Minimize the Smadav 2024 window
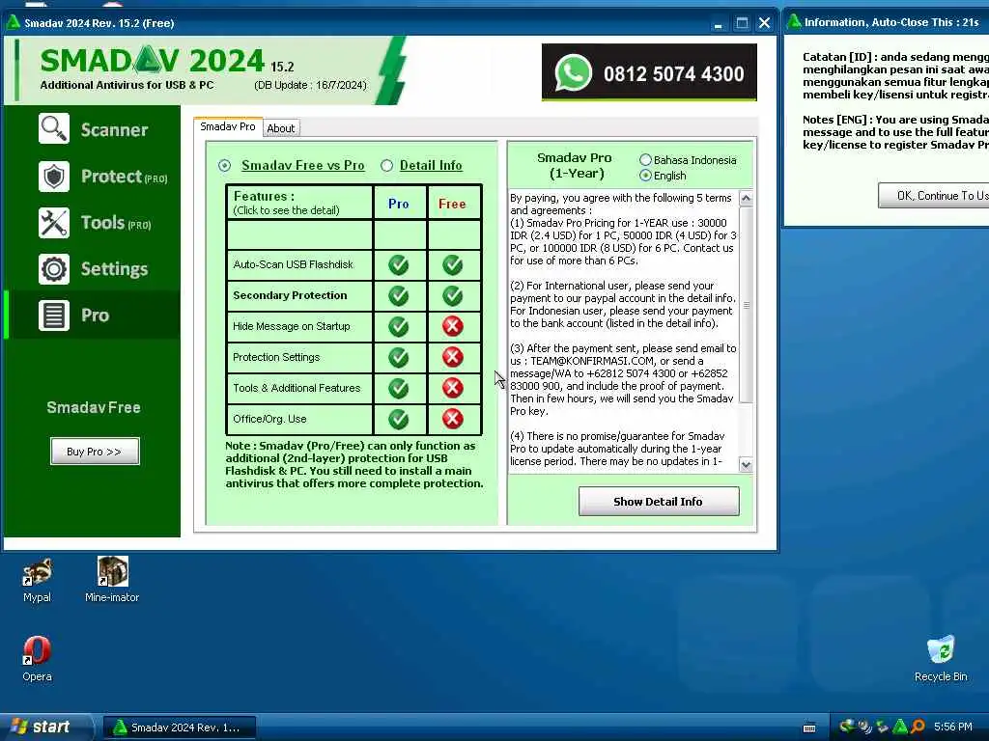 (x=718, y=23)
